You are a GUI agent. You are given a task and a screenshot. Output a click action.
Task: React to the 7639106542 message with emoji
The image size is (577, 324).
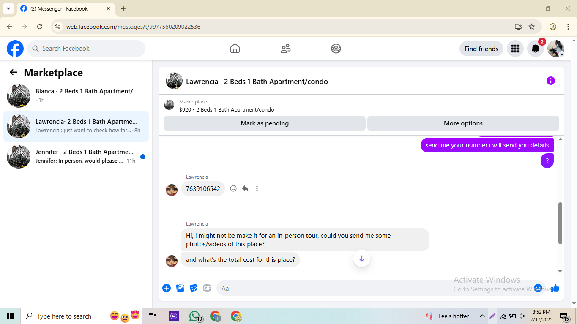coord(233,188)
